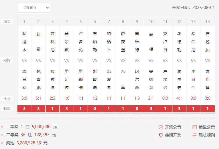This screenshot has width=219, height=149.
Task: Click the red result cell under match 6
Action: pyautogui.click(x=95, y=109)
